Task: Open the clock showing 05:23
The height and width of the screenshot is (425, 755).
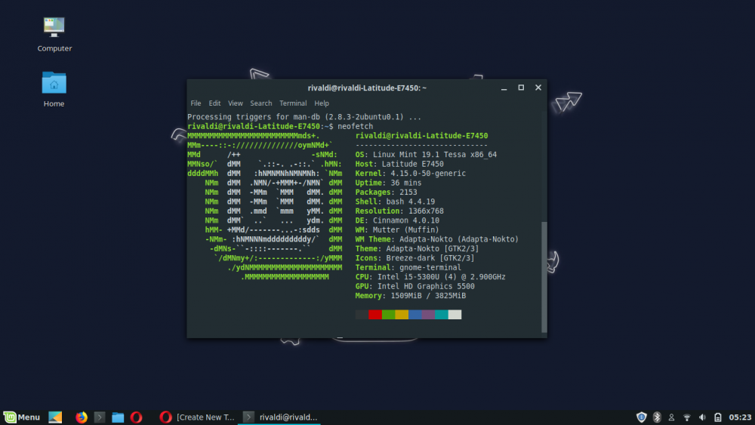Action: click(x=740, y=417)
